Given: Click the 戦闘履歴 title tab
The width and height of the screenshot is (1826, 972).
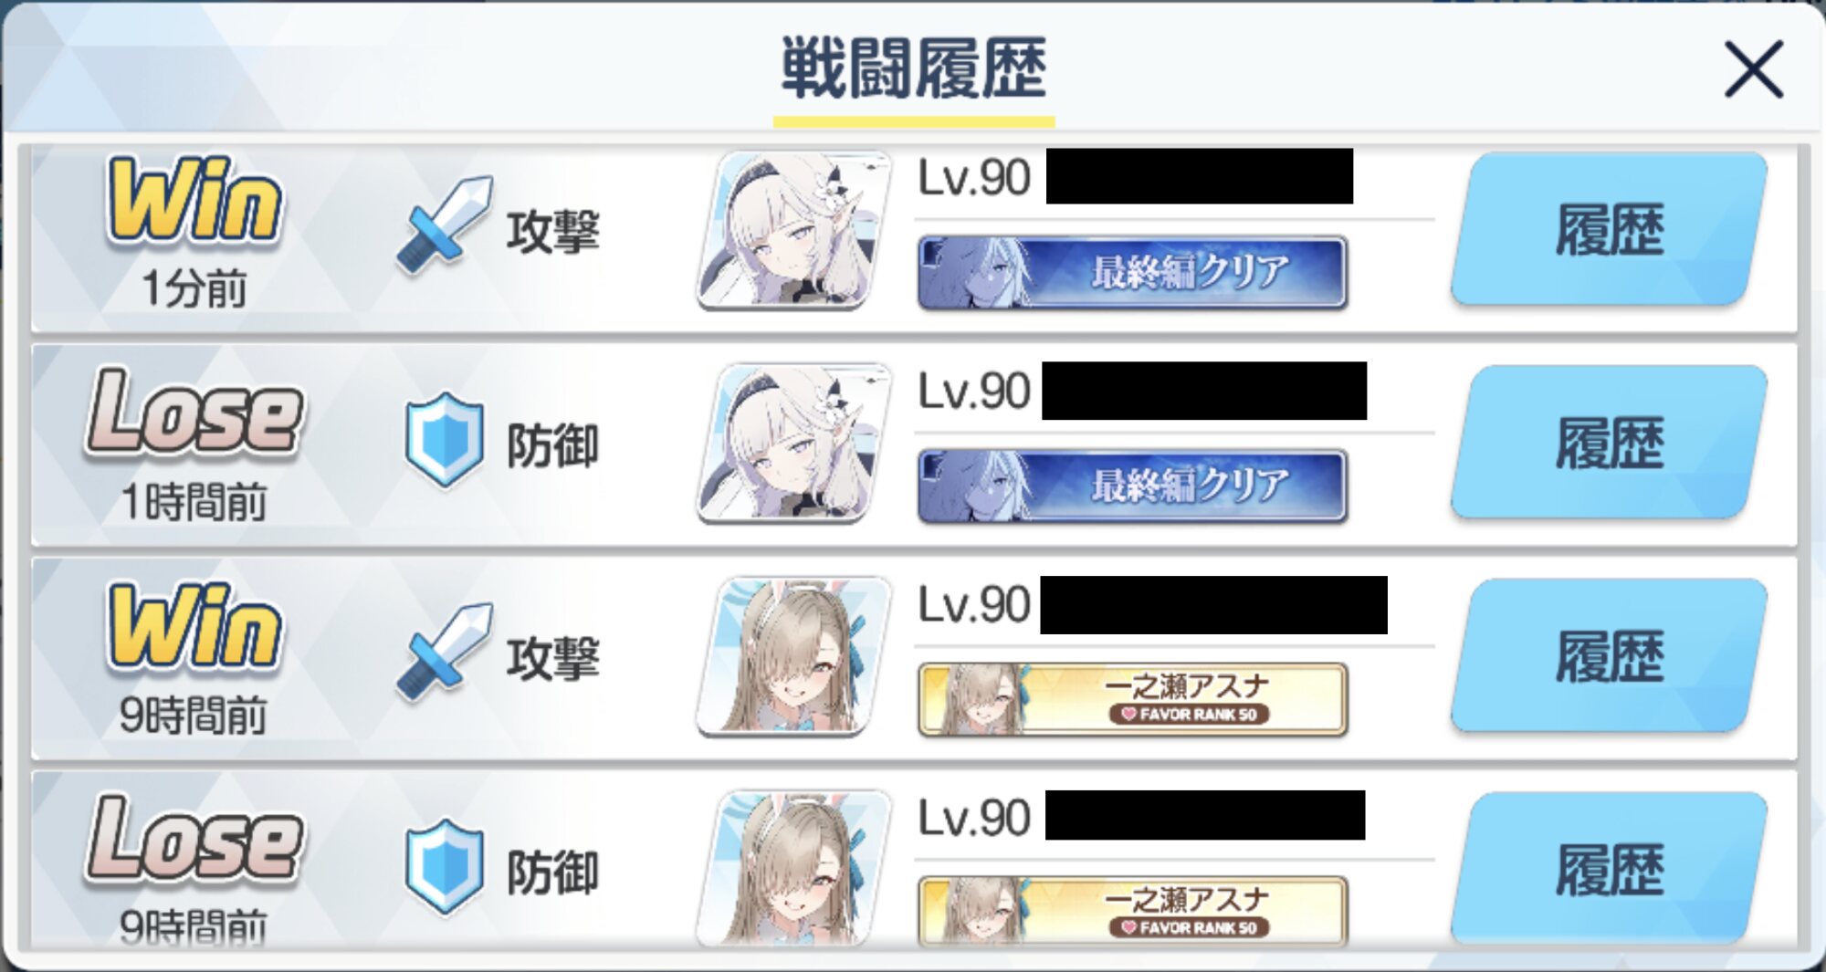Looking at the screenshot, I should (x=914, y=71).
